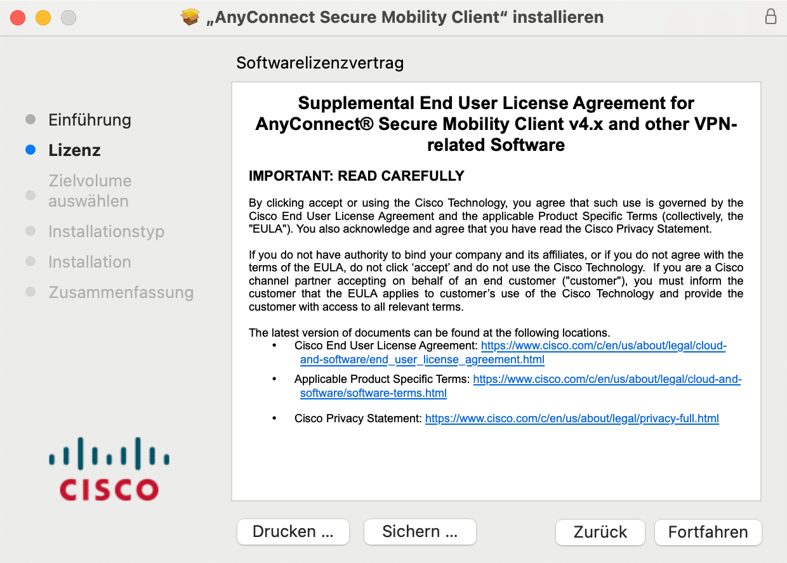787x563 pixels.
Task: Click the Supplemental End User License Agreement title
Action: [x=496, y=124]
